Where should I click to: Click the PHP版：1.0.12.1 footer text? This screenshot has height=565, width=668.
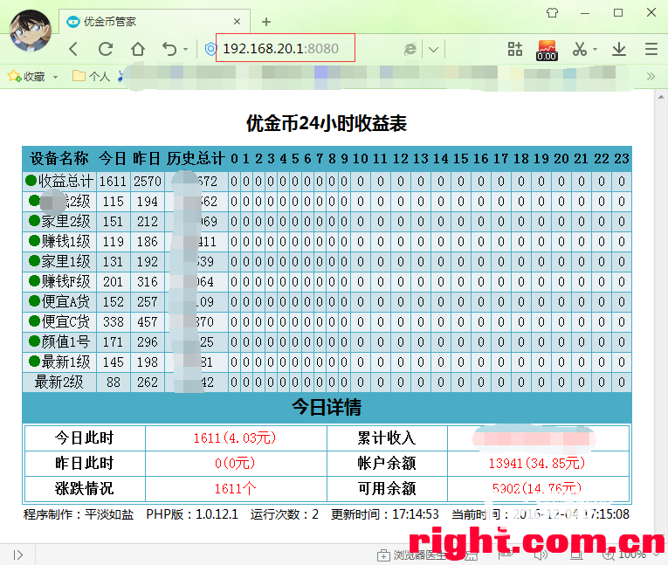(x=192, y=514)
